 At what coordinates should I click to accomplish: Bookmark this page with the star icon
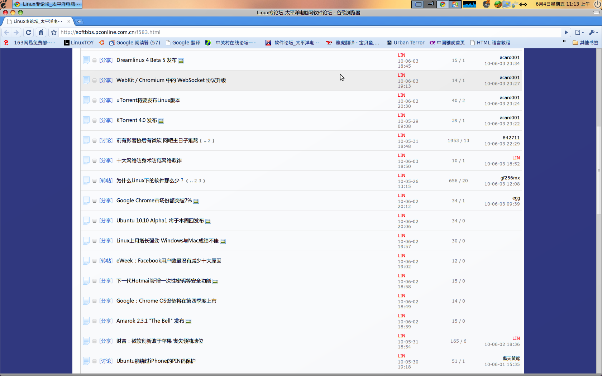tap(54, 32)
